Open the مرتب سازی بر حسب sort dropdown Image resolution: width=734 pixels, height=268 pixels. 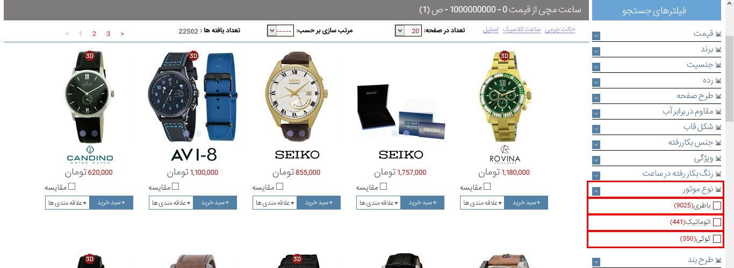coord(280,31)
